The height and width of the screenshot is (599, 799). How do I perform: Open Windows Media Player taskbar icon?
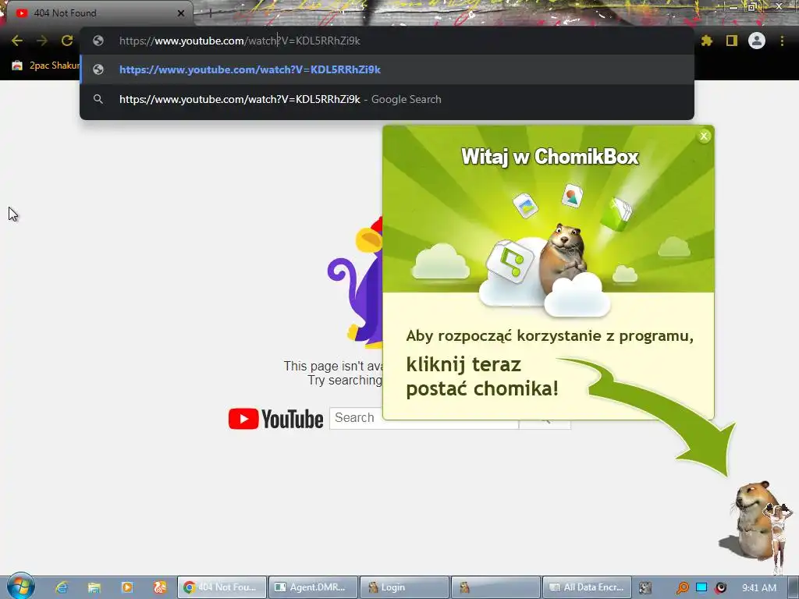[127, 587]
